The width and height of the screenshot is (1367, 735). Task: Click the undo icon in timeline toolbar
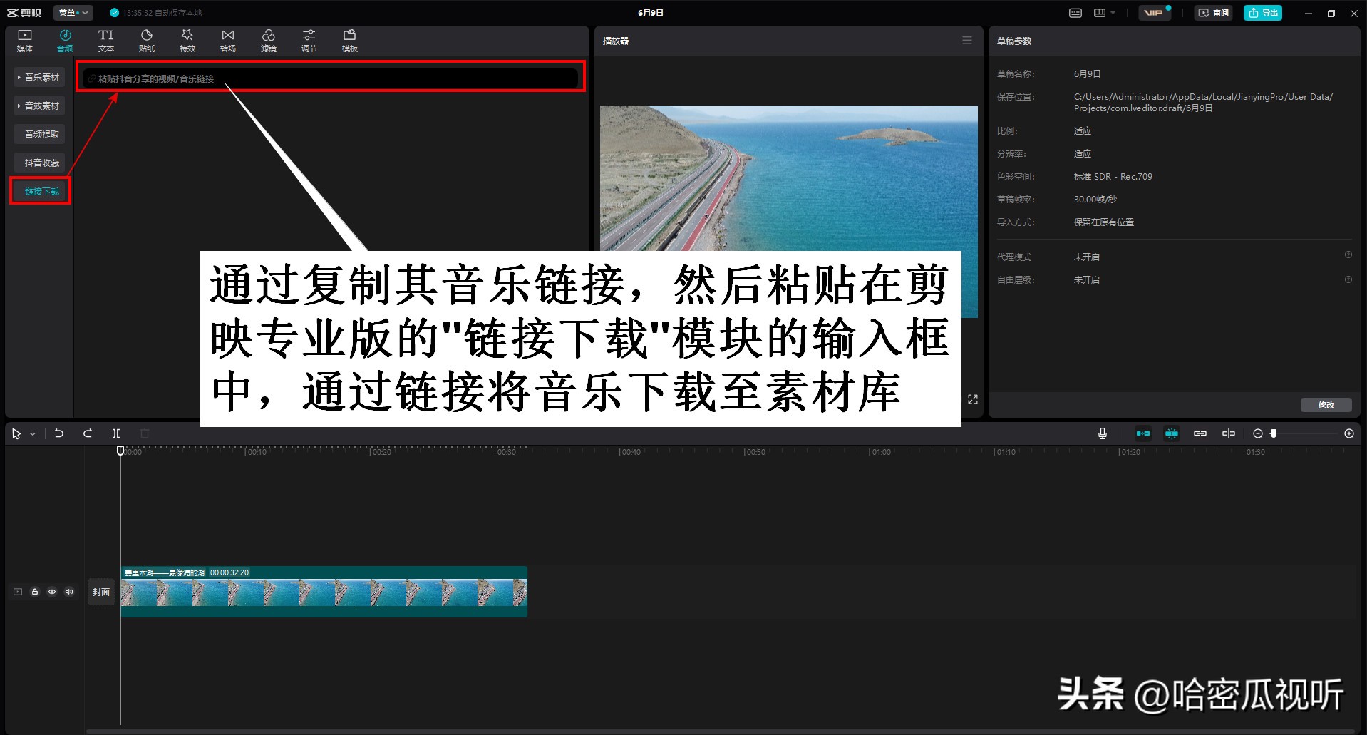pos(59,433)
